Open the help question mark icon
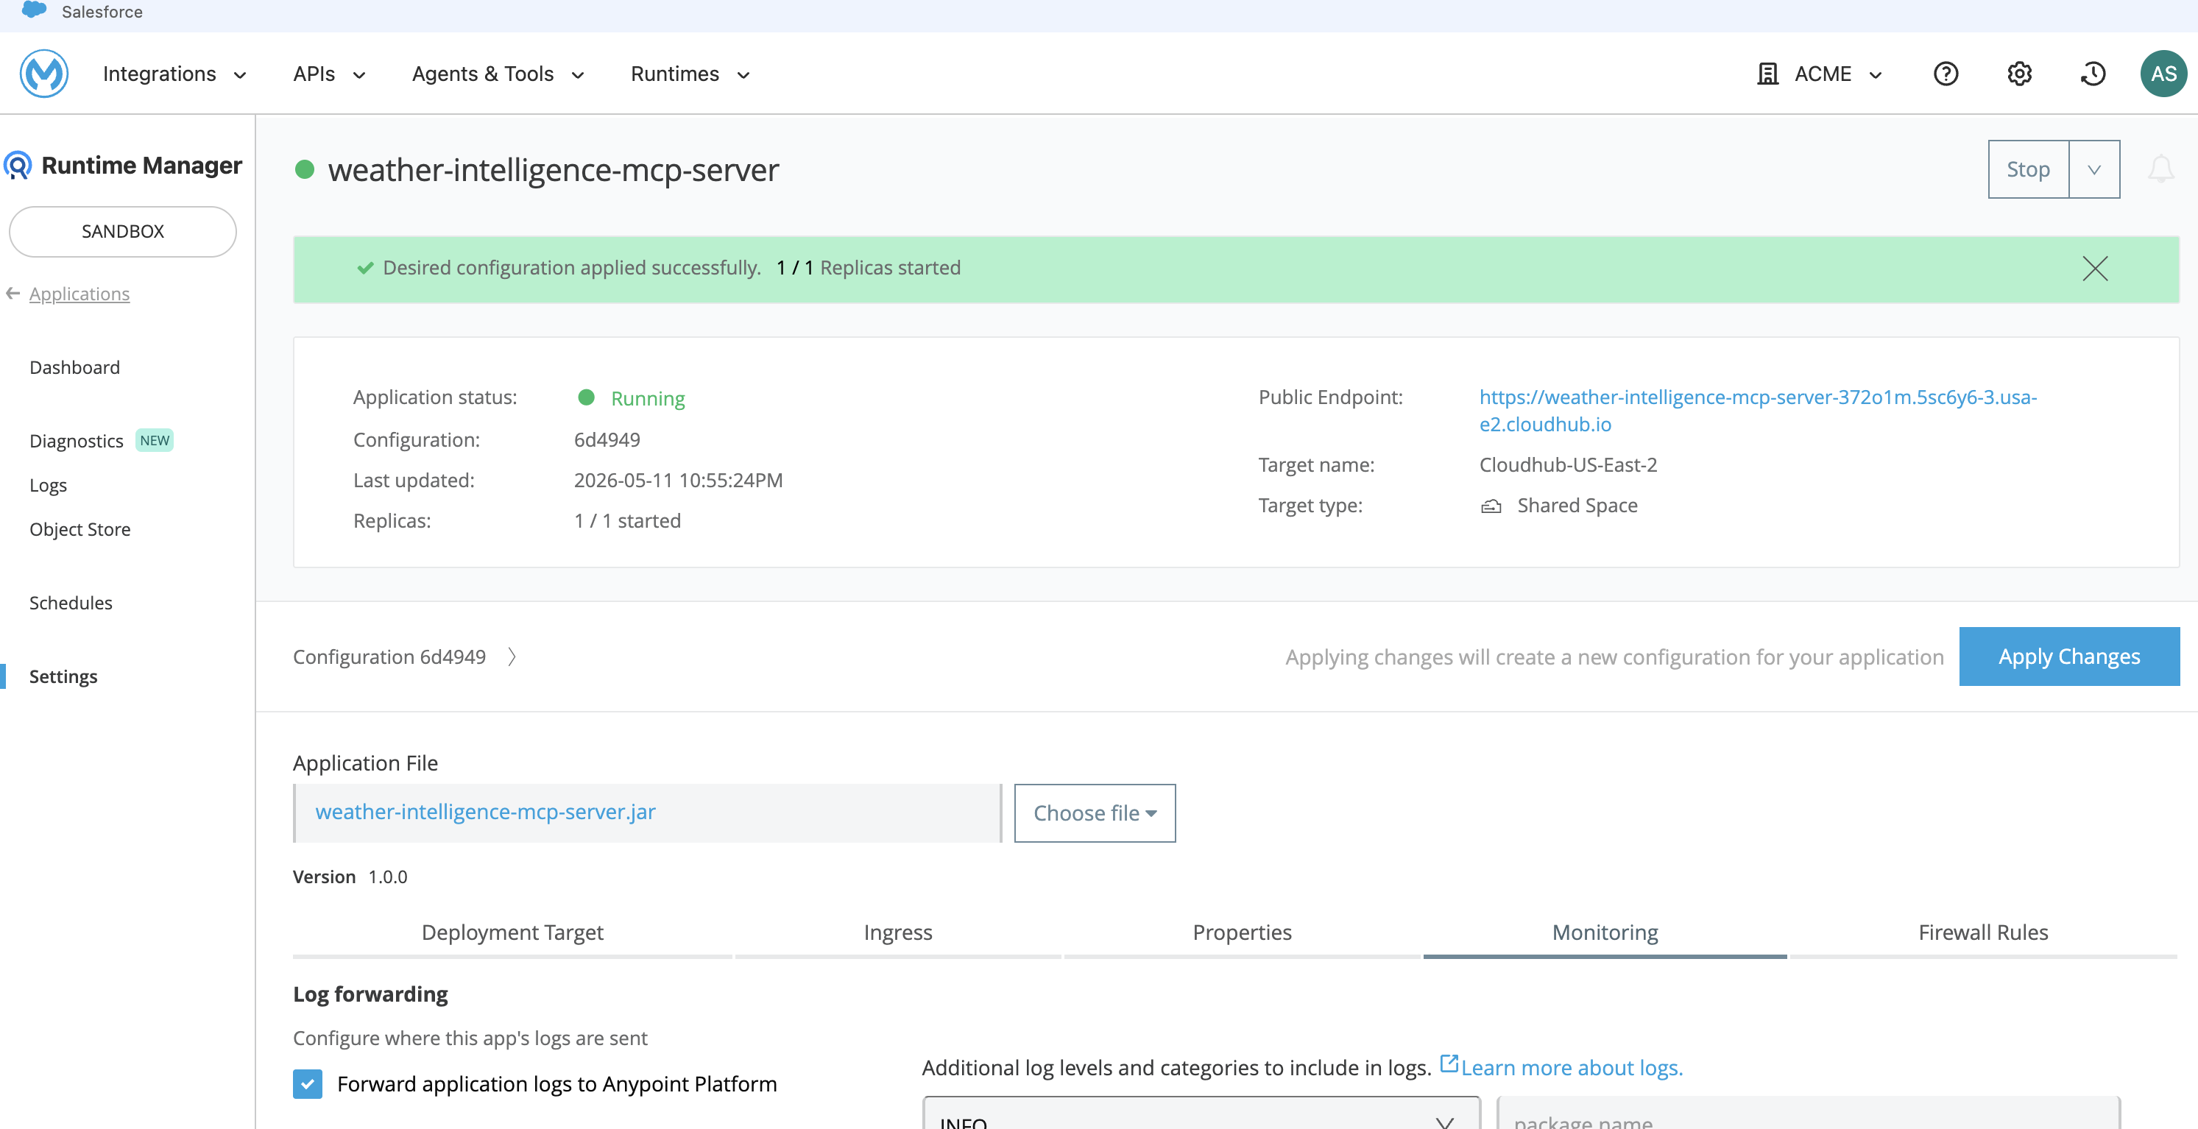This screenshot has width=2198, height=1129. point(1946,74)
